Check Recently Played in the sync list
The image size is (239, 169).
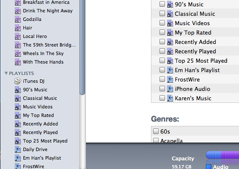coord(162,51)
